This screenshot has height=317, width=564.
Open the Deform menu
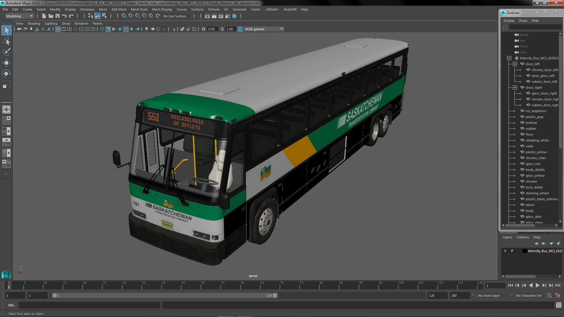pyautogui.click(x=214, y=9)
